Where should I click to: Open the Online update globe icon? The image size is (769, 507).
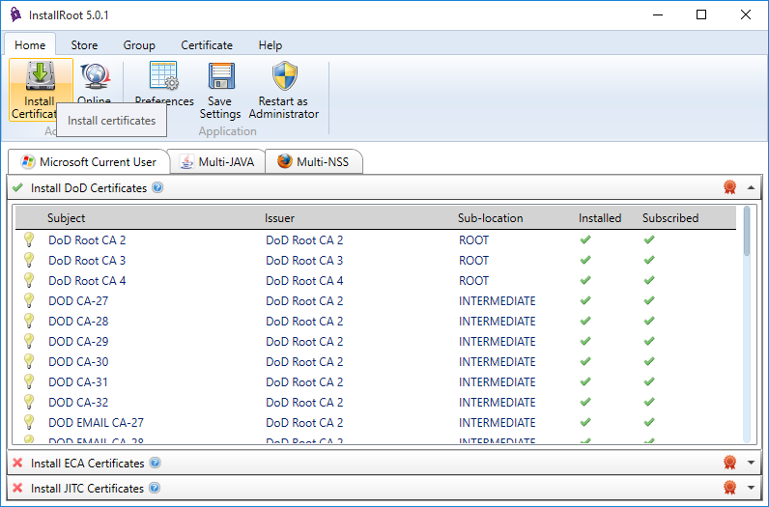(95, 77)
